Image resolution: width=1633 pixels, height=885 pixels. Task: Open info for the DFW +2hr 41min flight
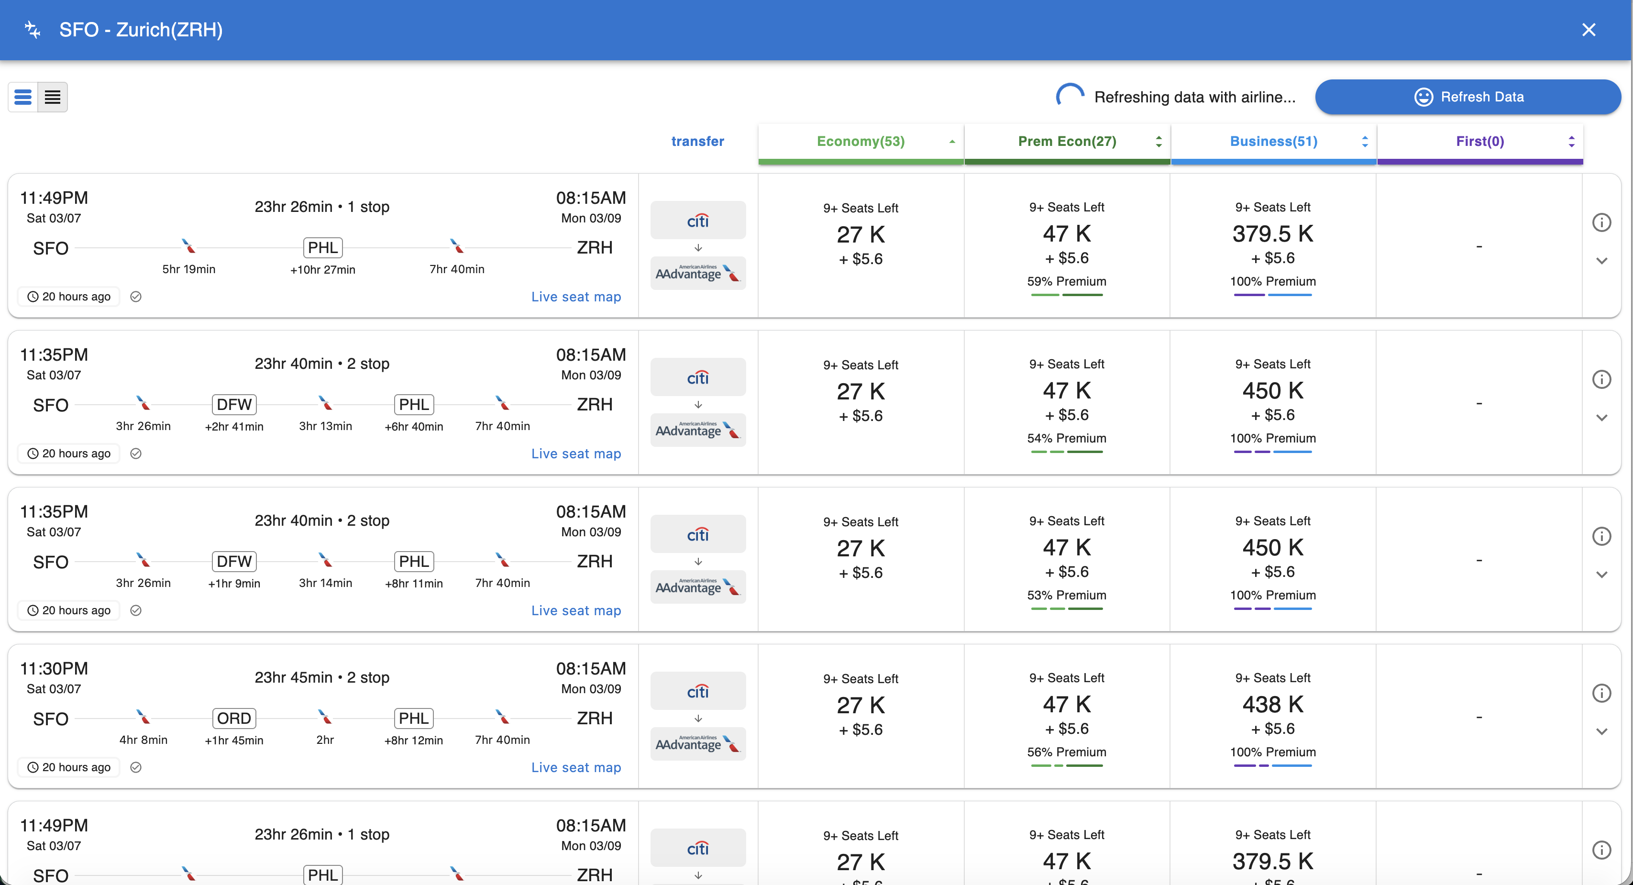(1601, 380)
